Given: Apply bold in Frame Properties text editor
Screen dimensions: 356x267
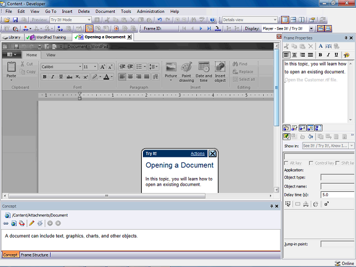Looking at the screenshot, I should click(x=320, y=55).
